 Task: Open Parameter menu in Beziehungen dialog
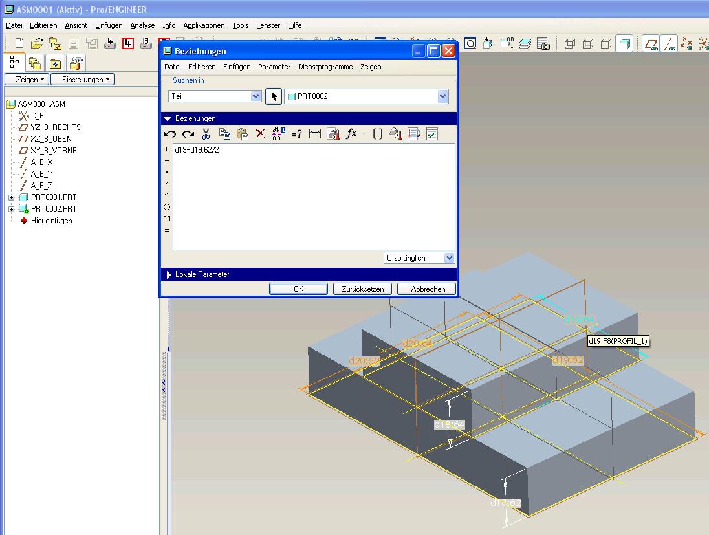click(274, 67)
